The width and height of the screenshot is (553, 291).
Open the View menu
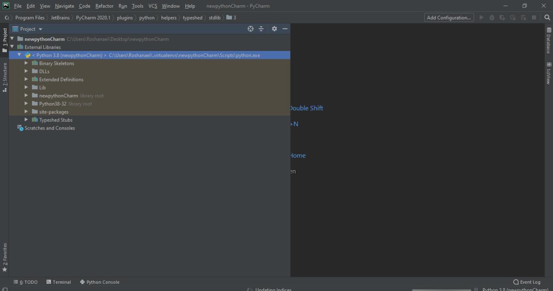[x=45, y=6]
